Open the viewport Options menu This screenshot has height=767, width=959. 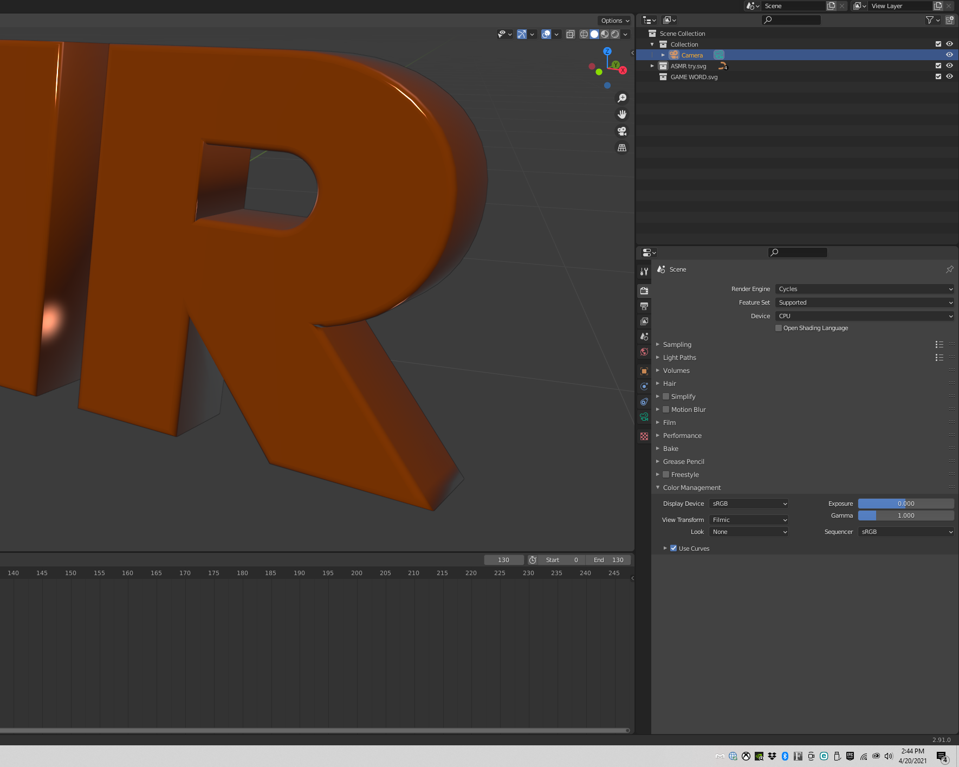coord(615,21)
